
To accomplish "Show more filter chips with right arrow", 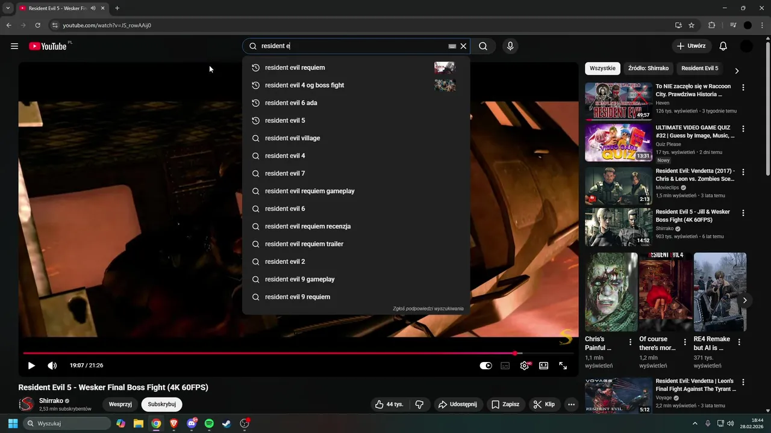I will click(737, 70).
